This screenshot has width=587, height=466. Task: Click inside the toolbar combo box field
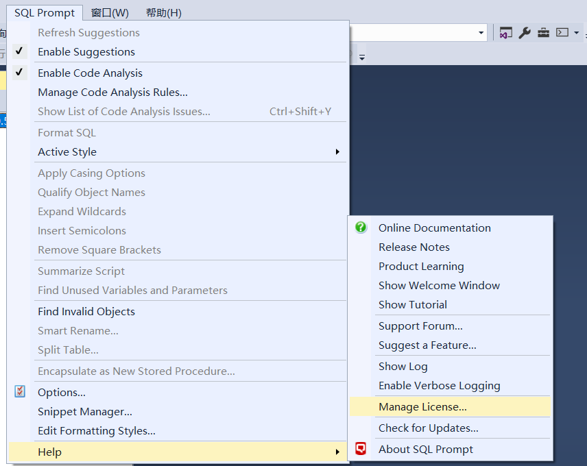[411, 33]
